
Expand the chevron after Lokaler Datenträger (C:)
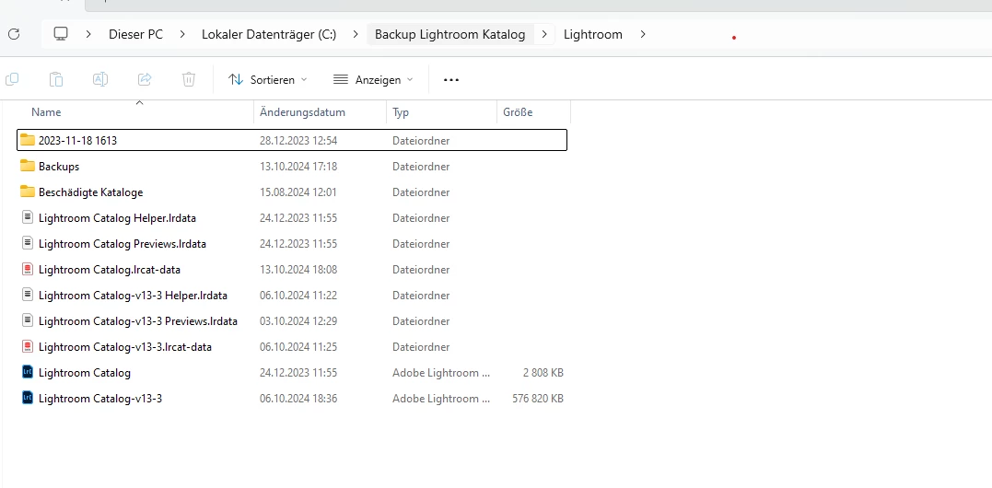click(x=355, y=34)
